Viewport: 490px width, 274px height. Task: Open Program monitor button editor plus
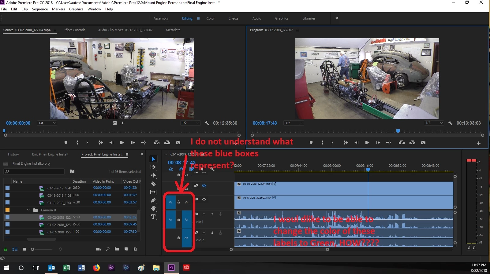(479, 143)
